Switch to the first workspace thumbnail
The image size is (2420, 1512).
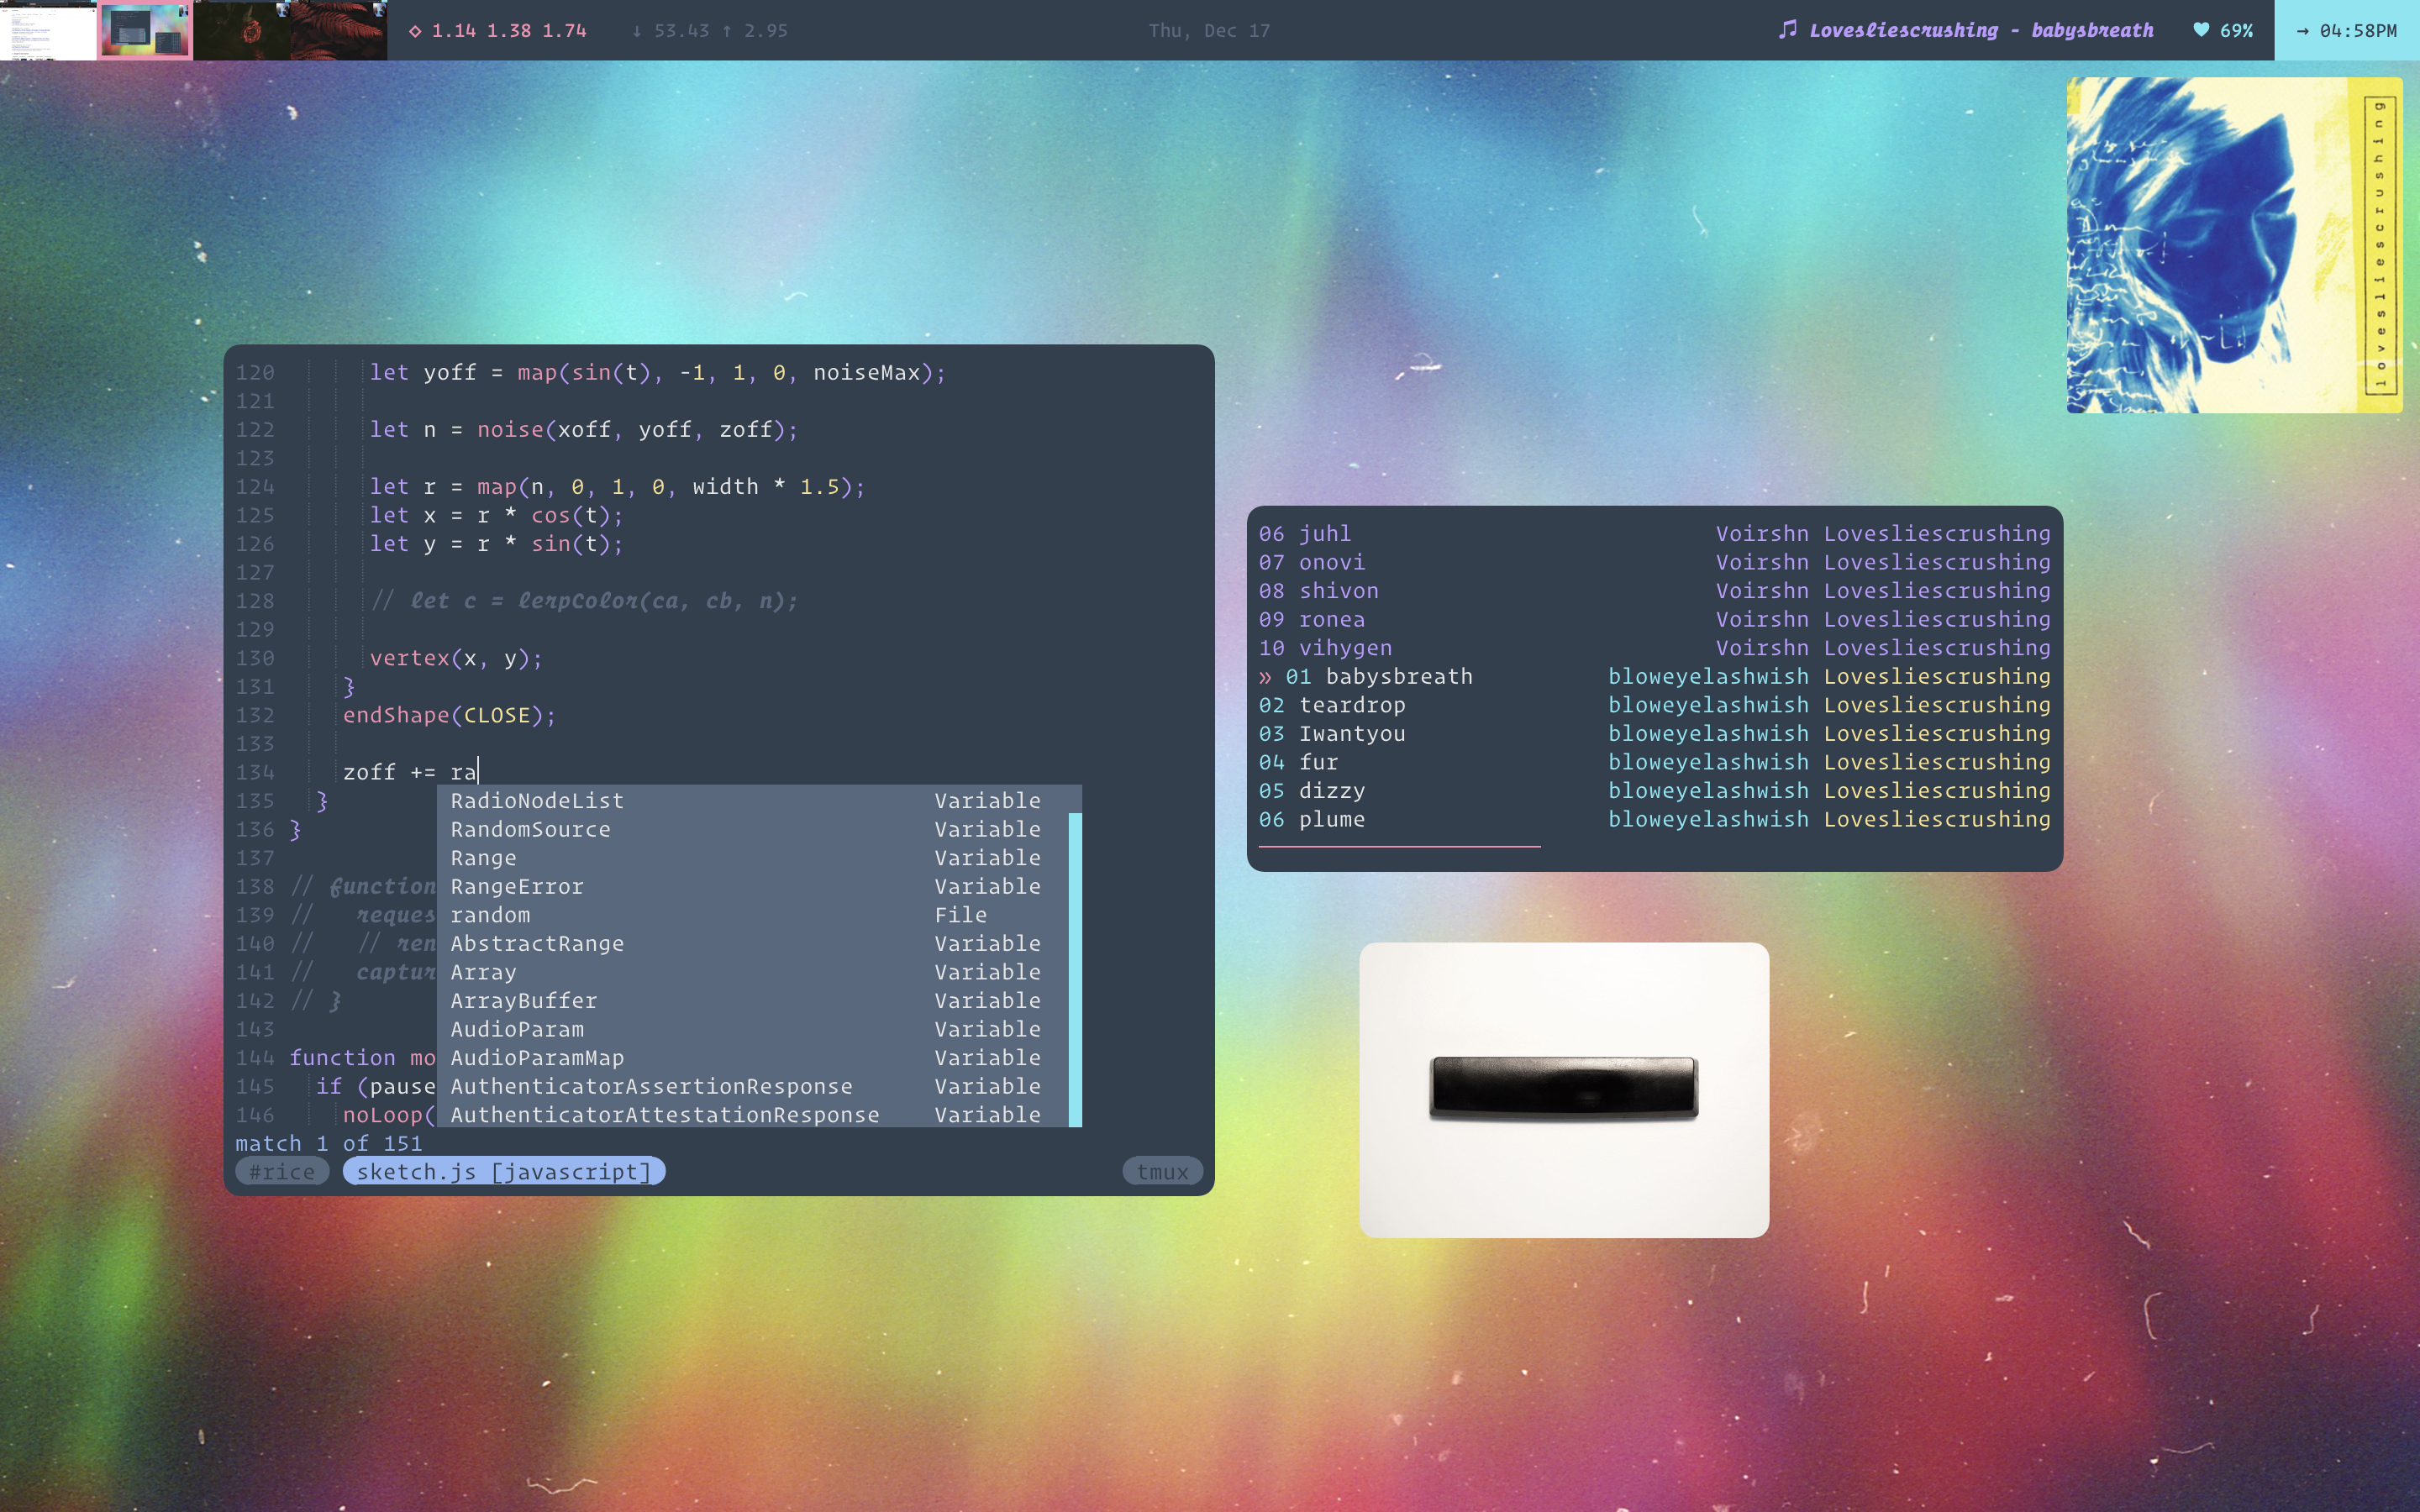point(48,30)
